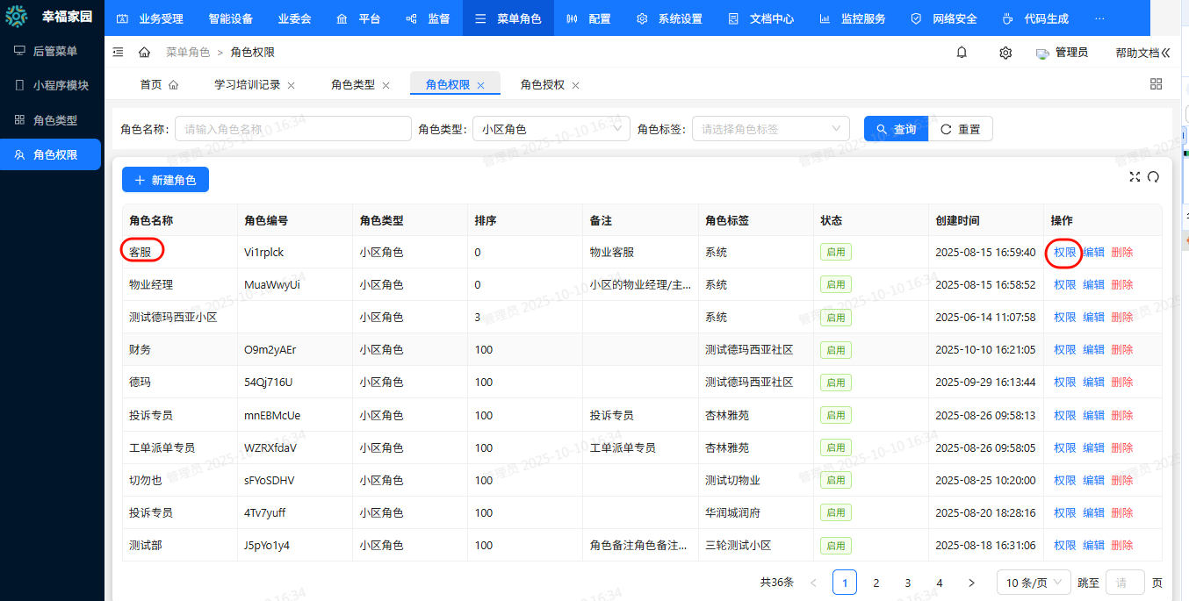Close the 角色授权 tab
Image resolution: width=1189 pixels, height=601 pixels.
click(576, 85)
